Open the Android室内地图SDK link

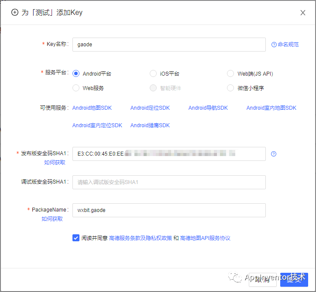tap(271, 108)
